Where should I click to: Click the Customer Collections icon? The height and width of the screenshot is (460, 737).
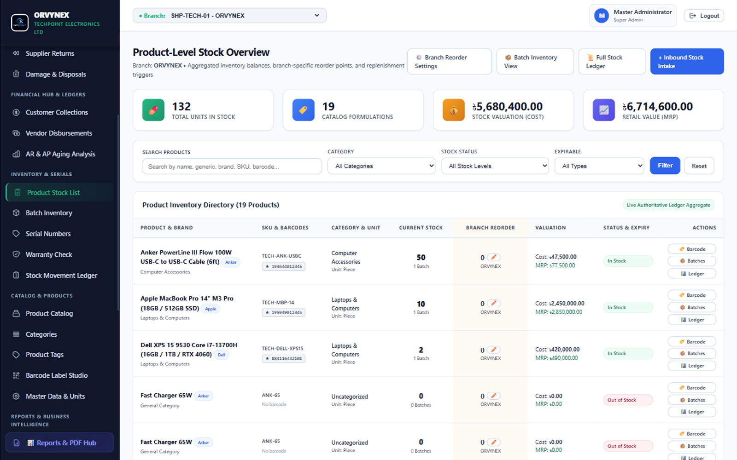click(16, 112)
